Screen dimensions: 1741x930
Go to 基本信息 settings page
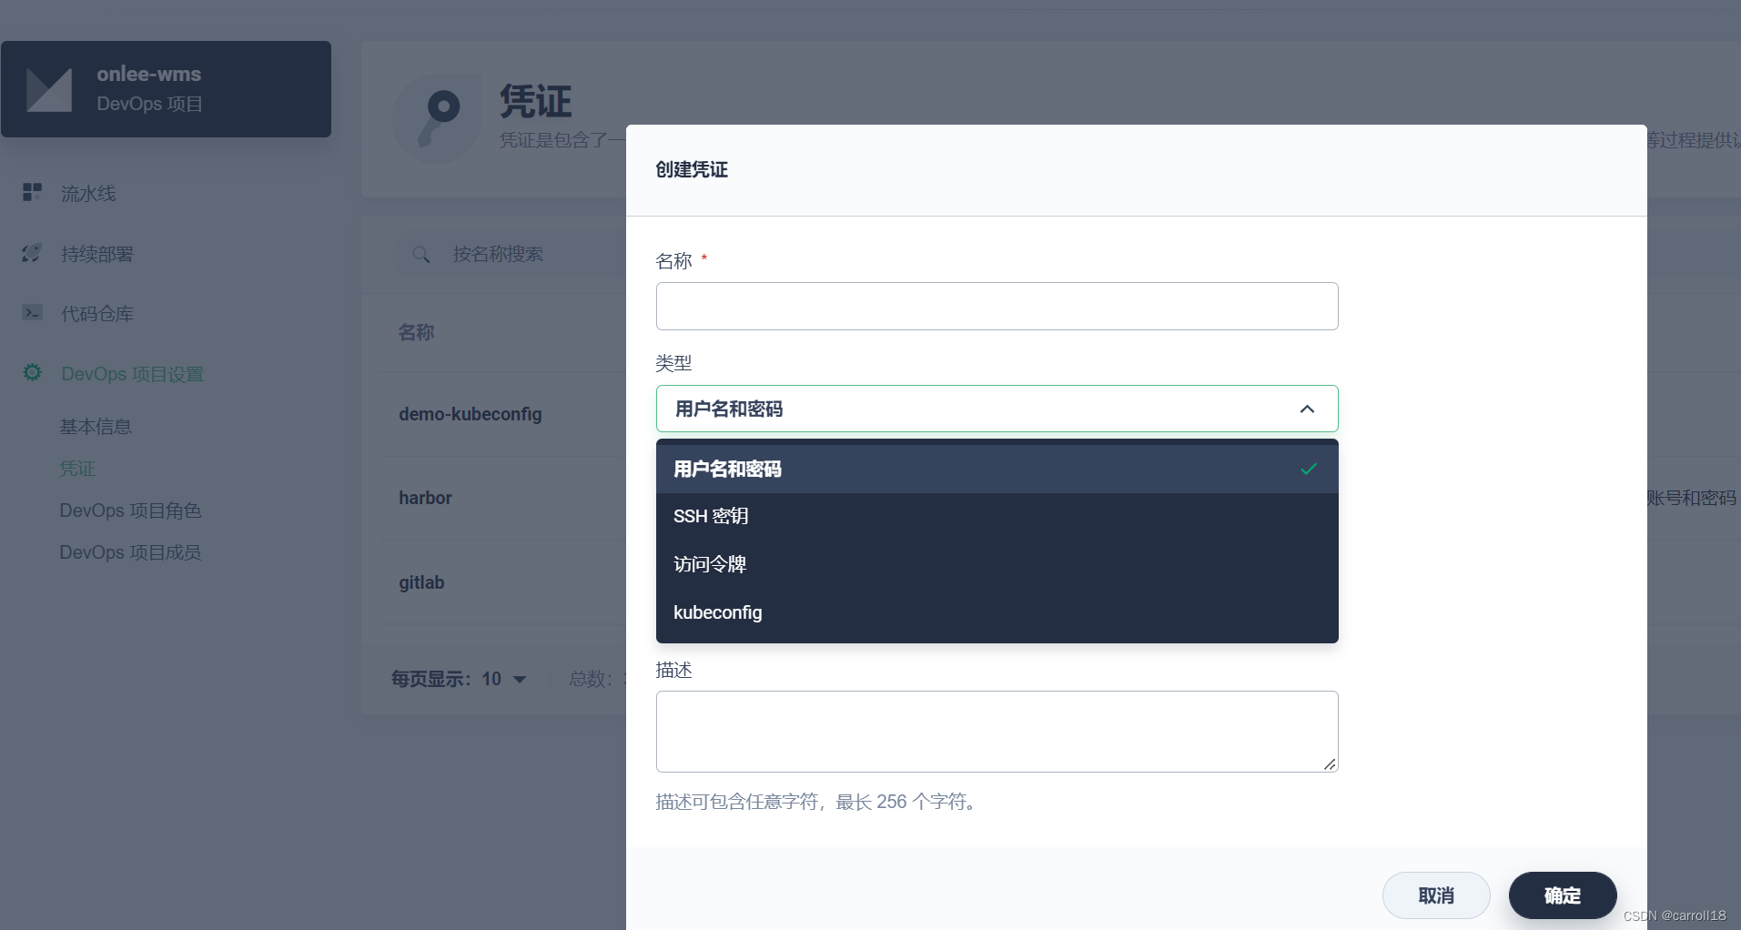tap(96, 427)
